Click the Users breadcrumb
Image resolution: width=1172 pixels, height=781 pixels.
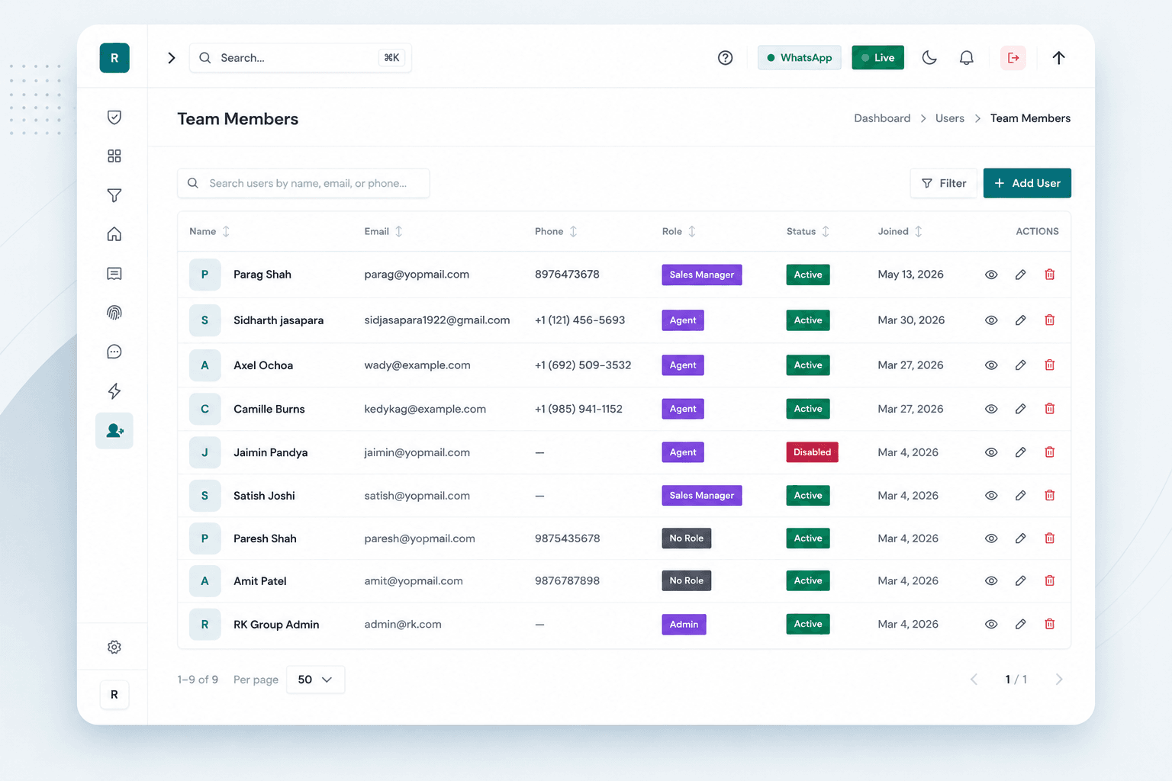pos(950,118)
